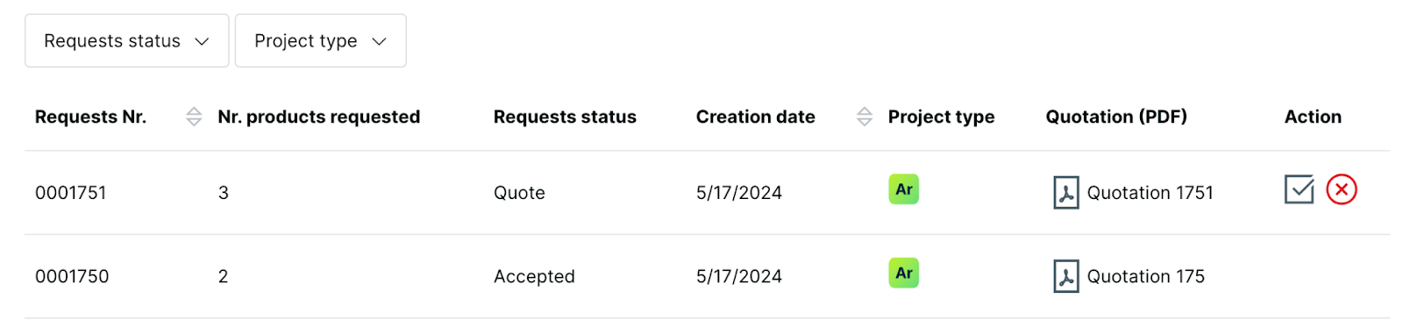The height and width of the screenshot is (327, 1403).
Task: Click the Ar project badge in first row
Action: pyautogui.click(x=904, y=189)
